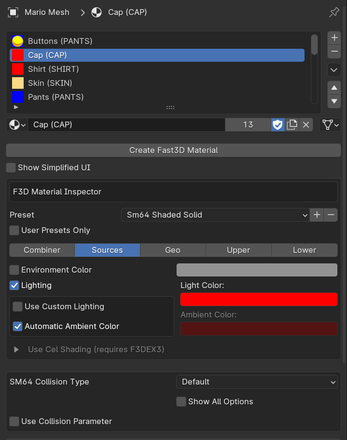
Task: Disable the Lighting checkbox
Action: 14,286
